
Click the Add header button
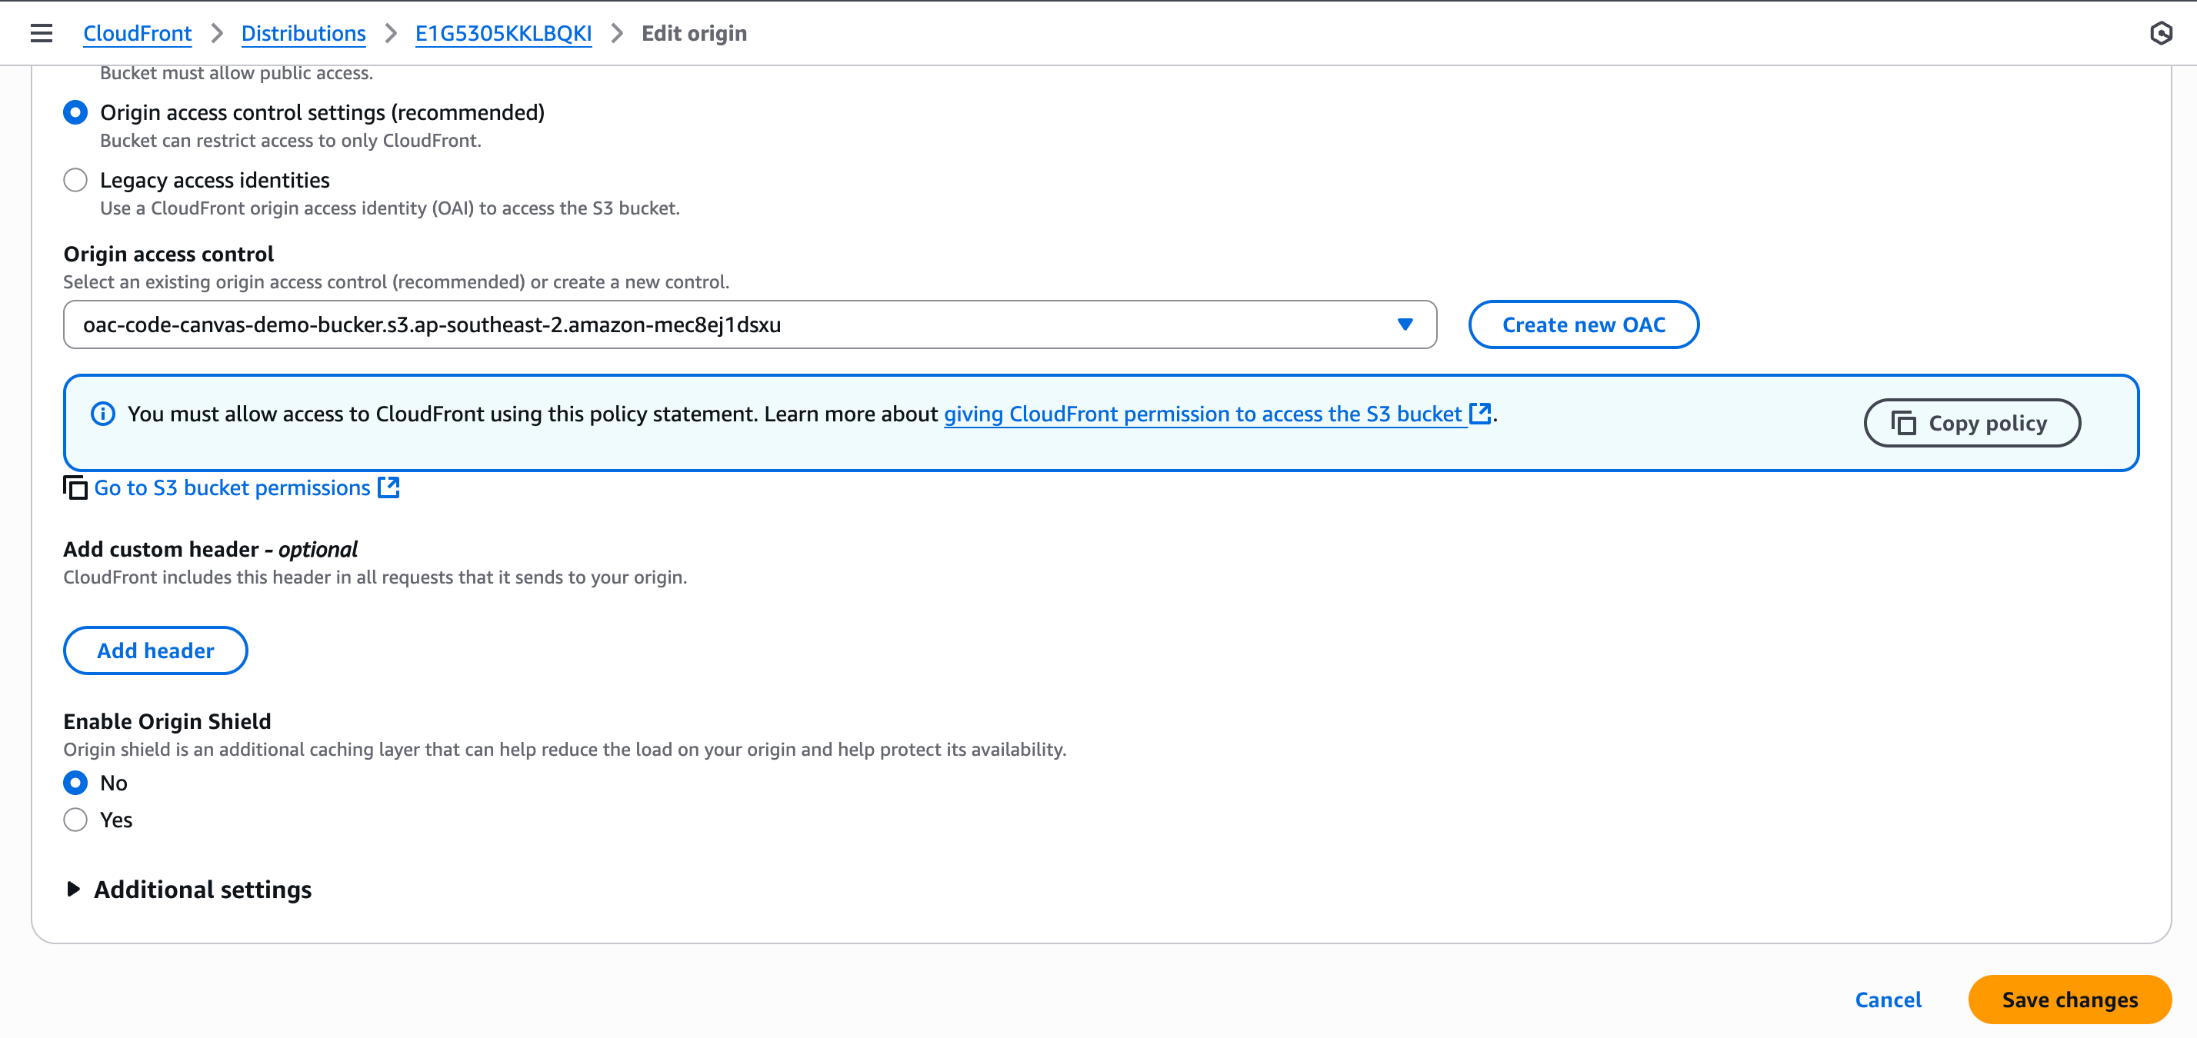click(155, 650)
